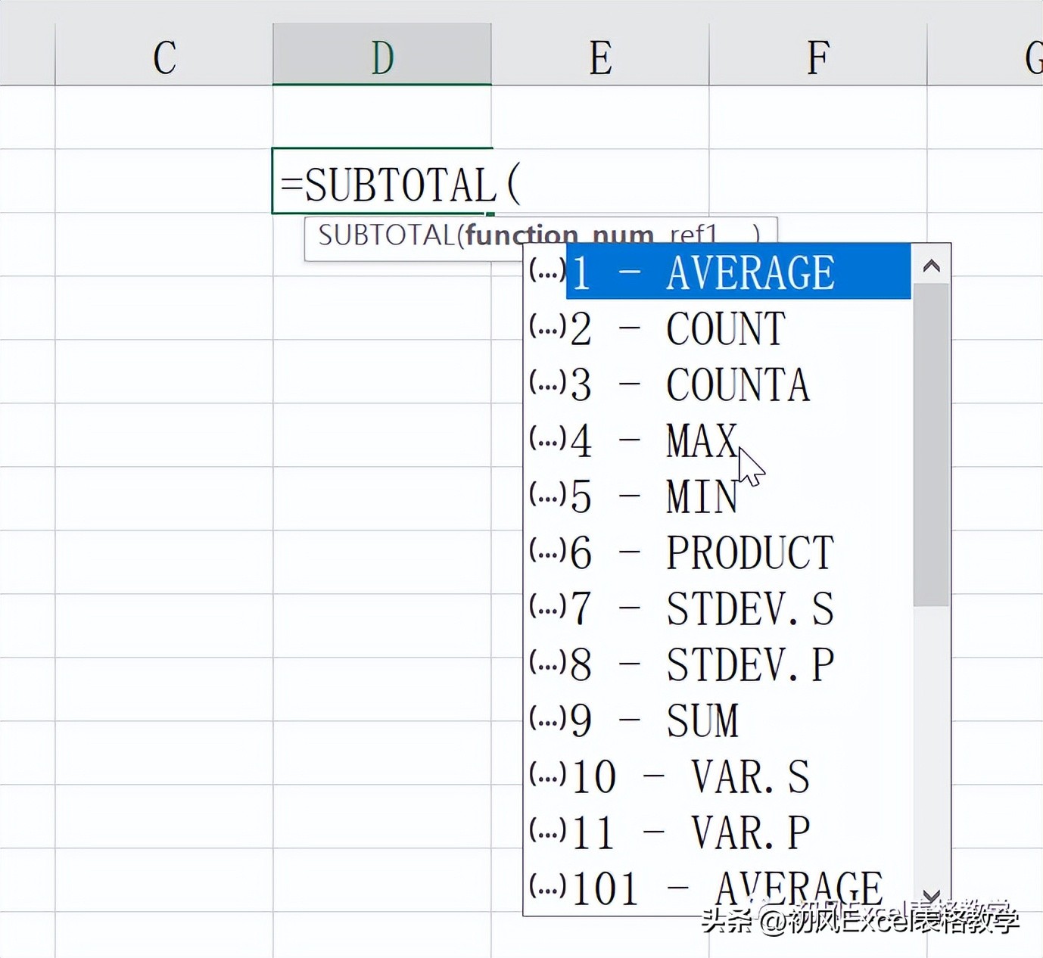The width and height of the screenshot is (1043, 958).
Task: Select 9 - SUM function
Action: pos(718,720)
